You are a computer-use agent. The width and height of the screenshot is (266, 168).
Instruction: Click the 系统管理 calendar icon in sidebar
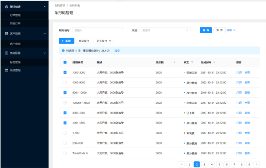coord(6,70)
